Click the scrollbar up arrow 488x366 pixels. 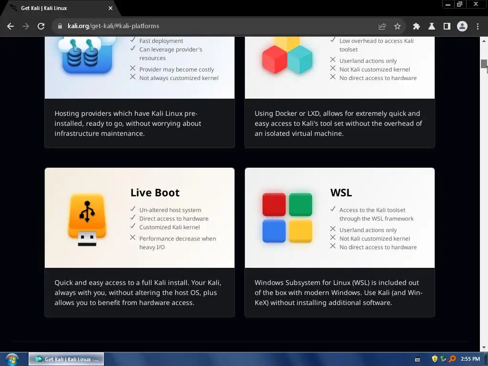[x=484, y=41]
